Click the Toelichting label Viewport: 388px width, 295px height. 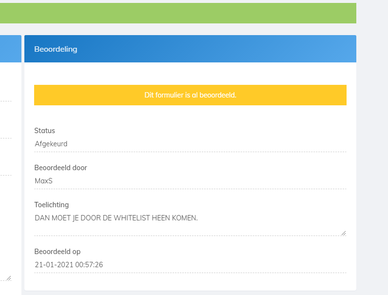click(51, 205)
